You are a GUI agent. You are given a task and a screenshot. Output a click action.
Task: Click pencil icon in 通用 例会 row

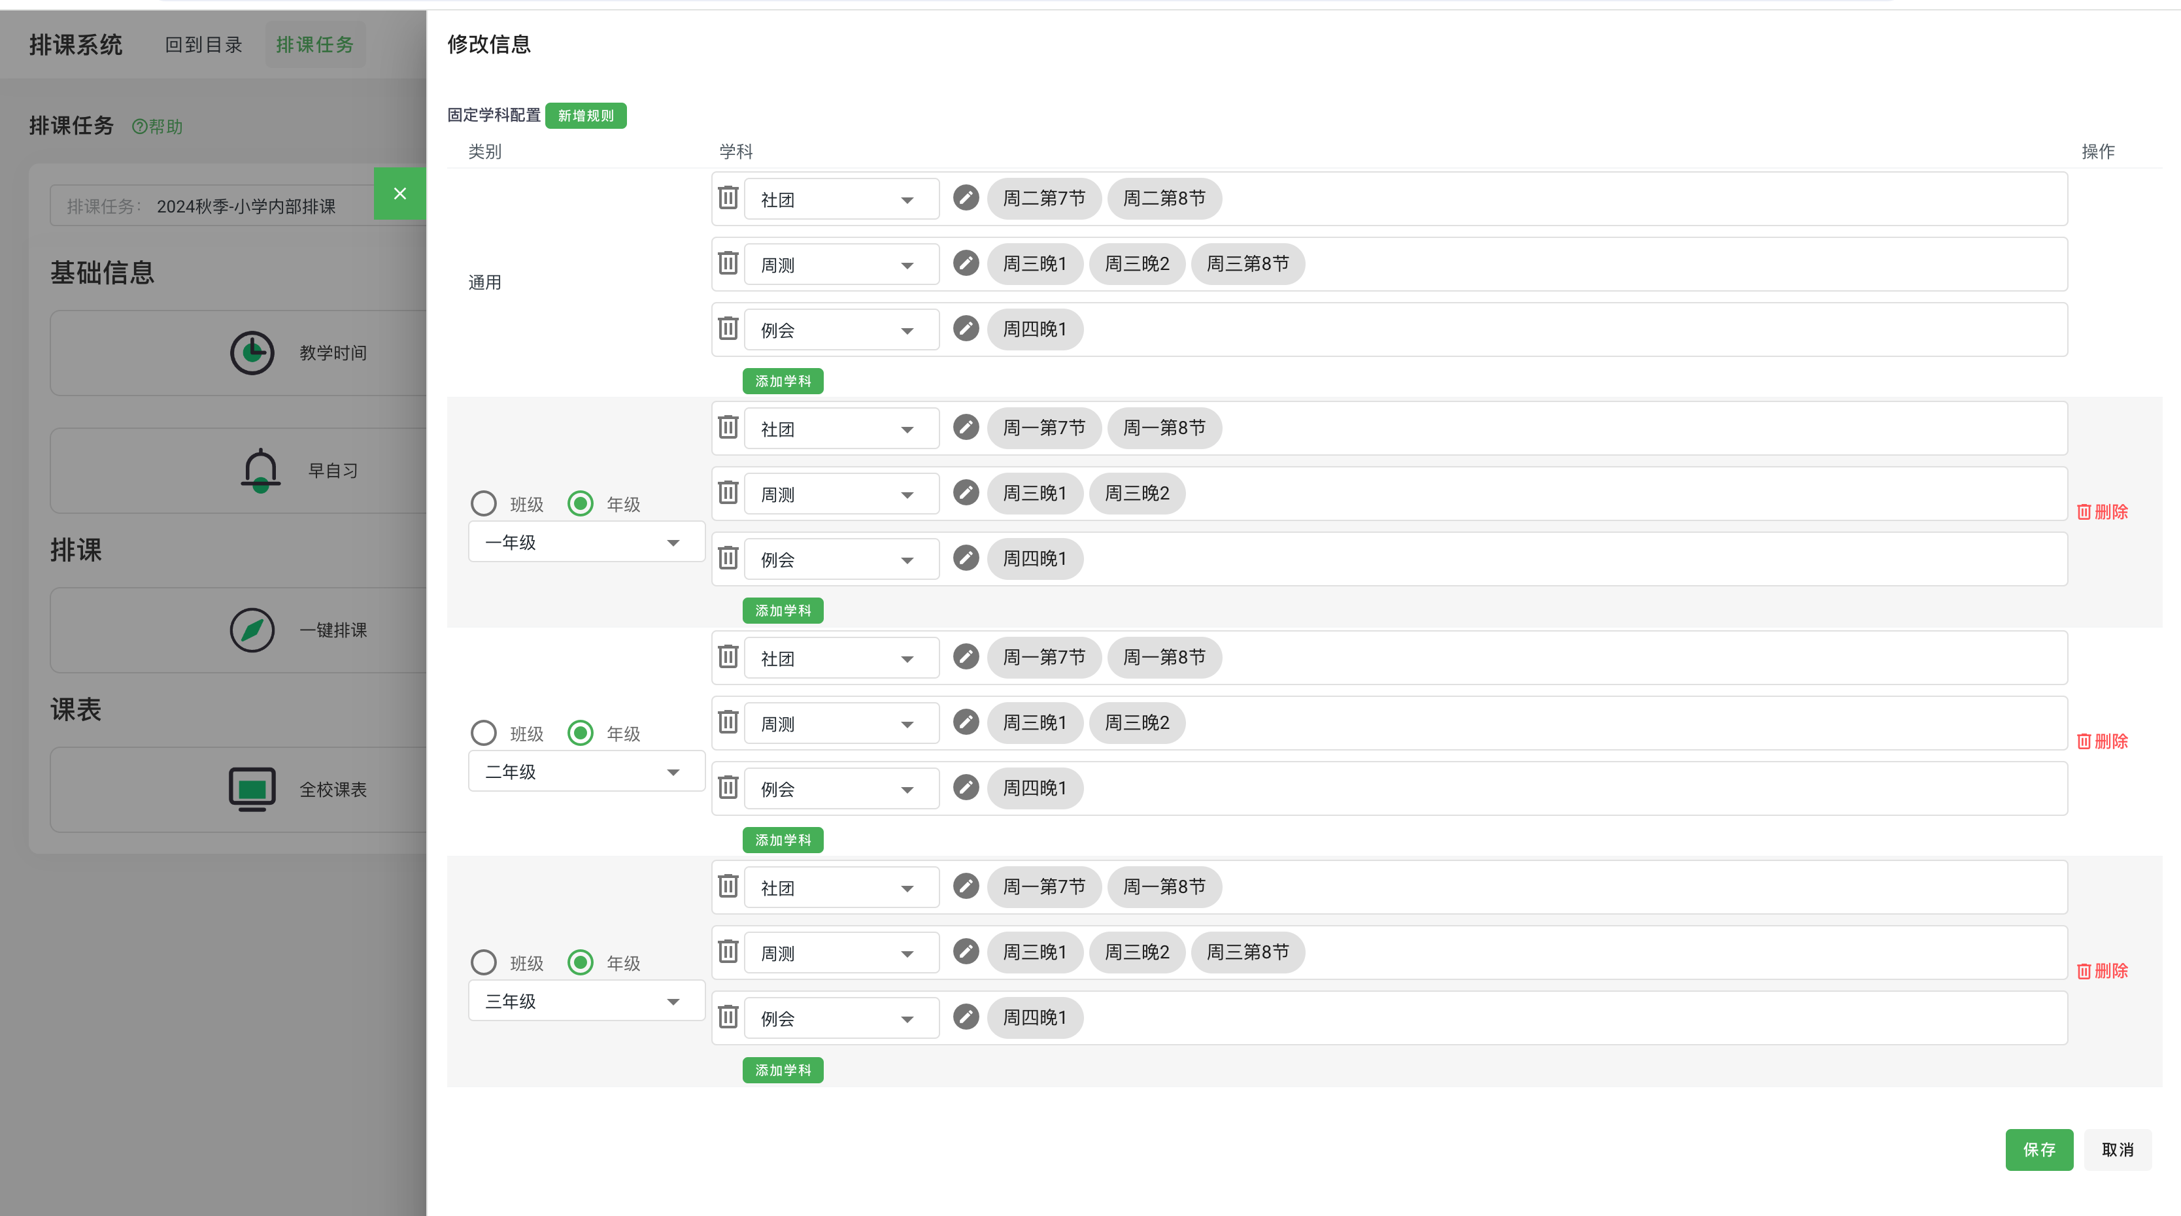click(965, 329)
